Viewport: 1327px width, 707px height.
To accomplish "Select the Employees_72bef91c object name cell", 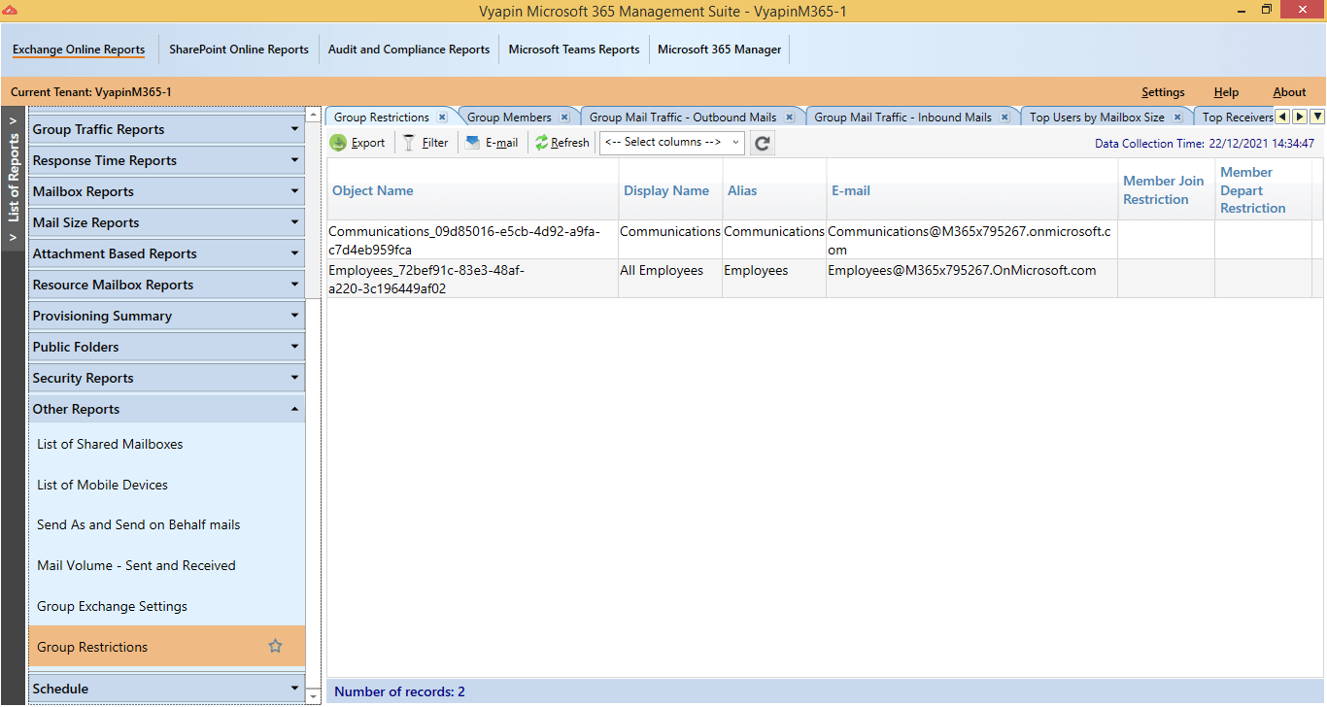I will pos(472,279).
